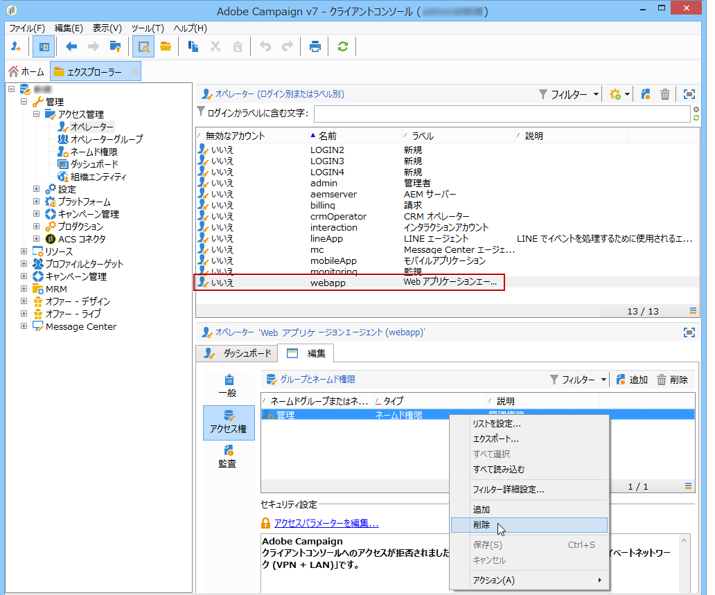Expand the MRM tree node
The height and width of the screenshot is (595, 715).
click(24, 288)
